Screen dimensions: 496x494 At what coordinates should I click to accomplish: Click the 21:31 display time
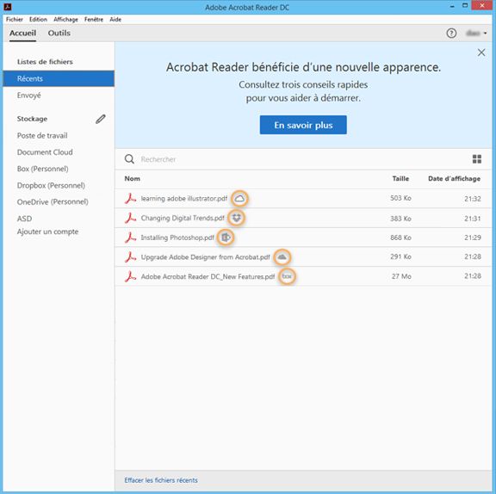tap(473, 219)
